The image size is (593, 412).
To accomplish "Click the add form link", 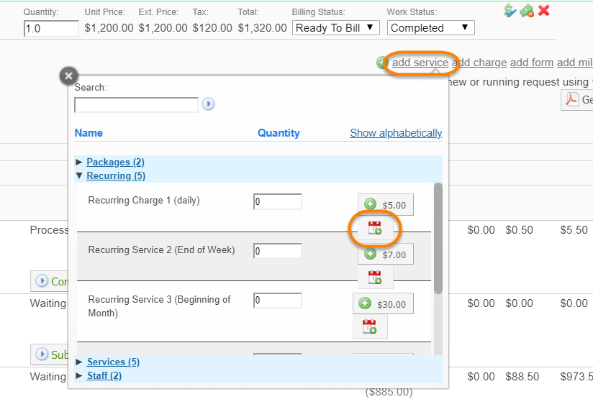I will (x=532, y=63).
